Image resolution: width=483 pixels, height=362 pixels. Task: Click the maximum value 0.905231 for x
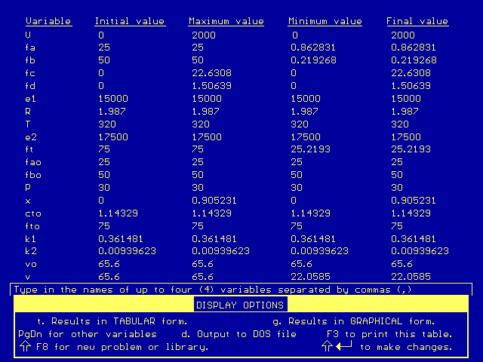coord(216,201)
